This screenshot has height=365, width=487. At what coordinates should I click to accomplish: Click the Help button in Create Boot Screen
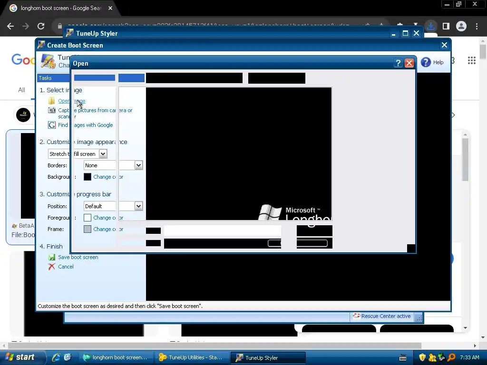pyautogui.click(x=432, y=62)
